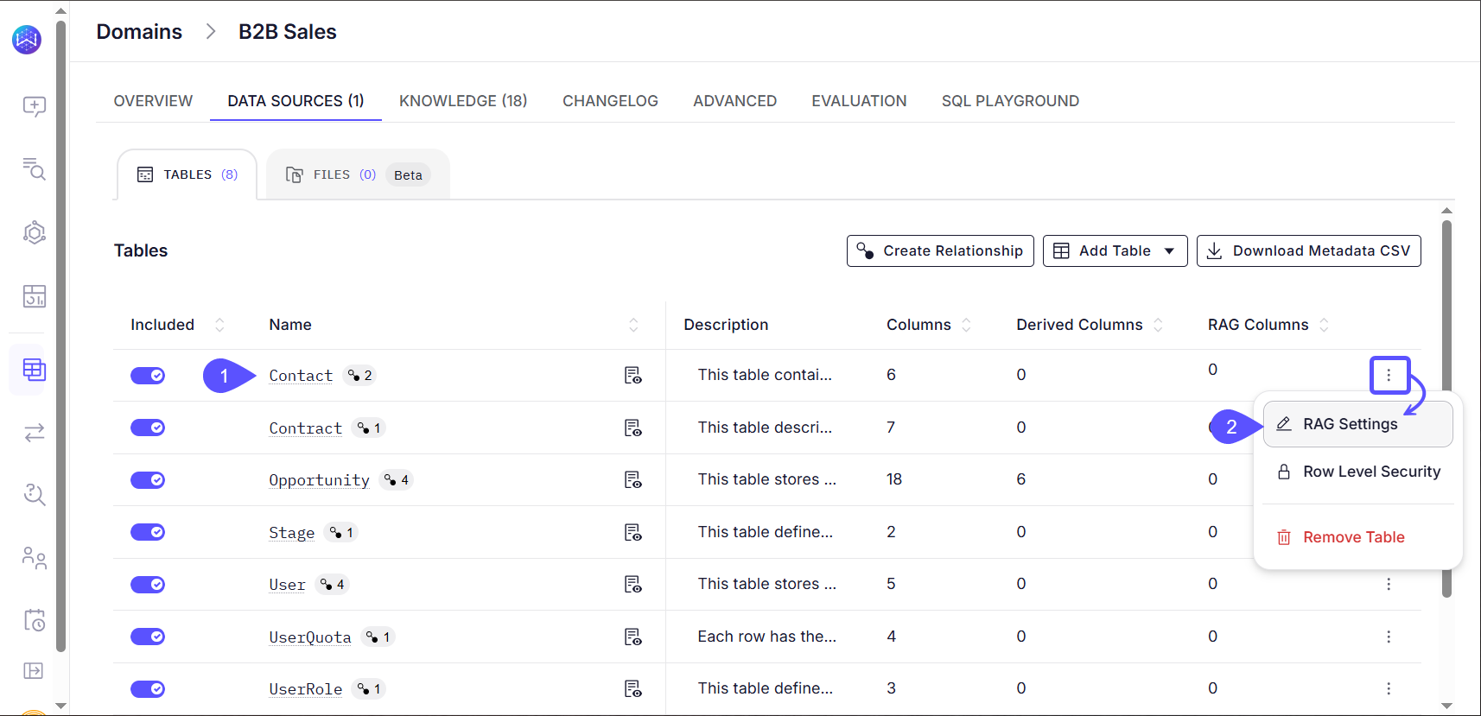Toggle Included switch for Opportunity table
Viewport: 1481px width, 716px height.
(148, 479)
